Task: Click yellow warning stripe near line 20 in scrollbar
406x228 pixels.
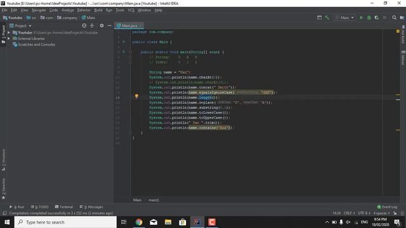Action: pos(398,130)
